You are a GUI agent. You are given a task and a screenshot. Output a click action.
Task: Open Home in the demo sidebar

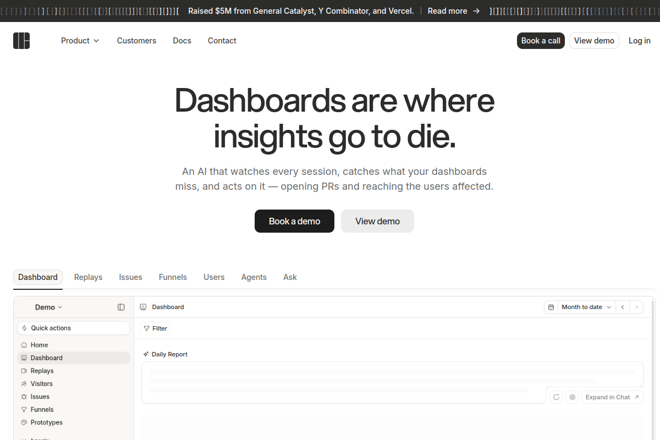(x=74, y=345)
